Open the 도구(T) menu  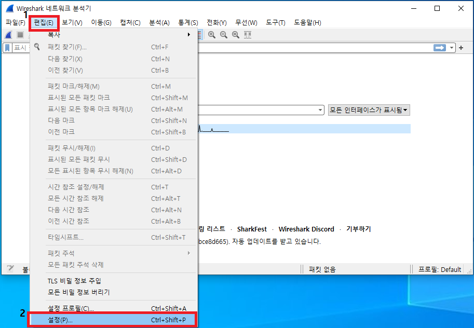[276, 23]
